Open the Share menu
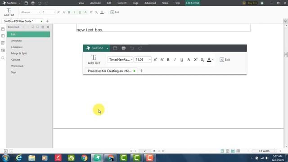This screenshot has height=162, width=288. (x=165, y=3)
